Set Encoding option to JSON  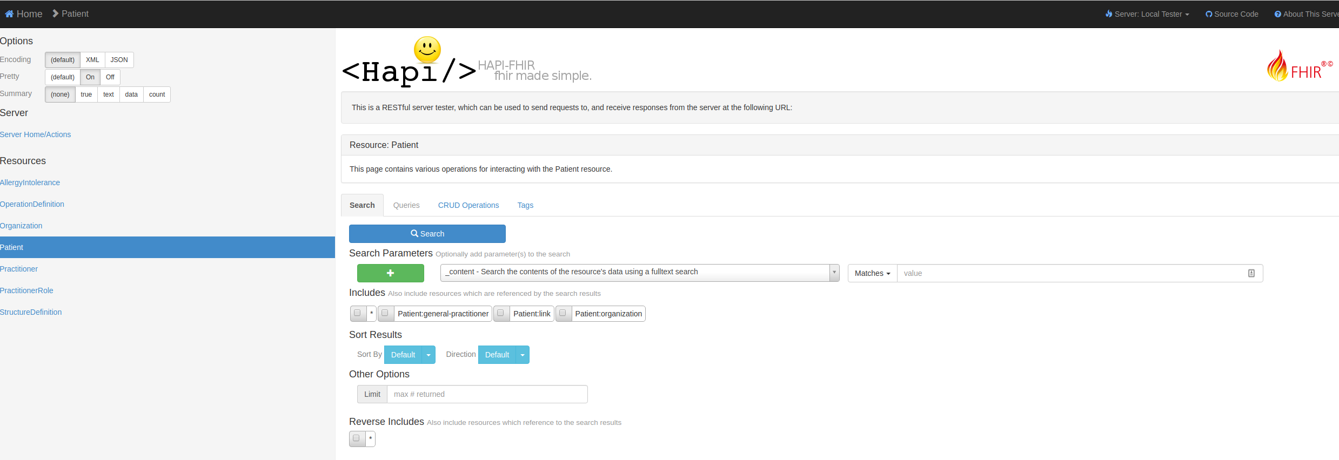[119, 60]
